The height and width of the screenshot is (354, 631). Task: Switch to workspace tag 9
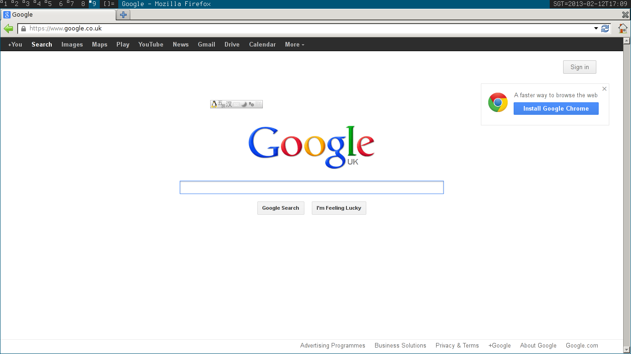94,4
